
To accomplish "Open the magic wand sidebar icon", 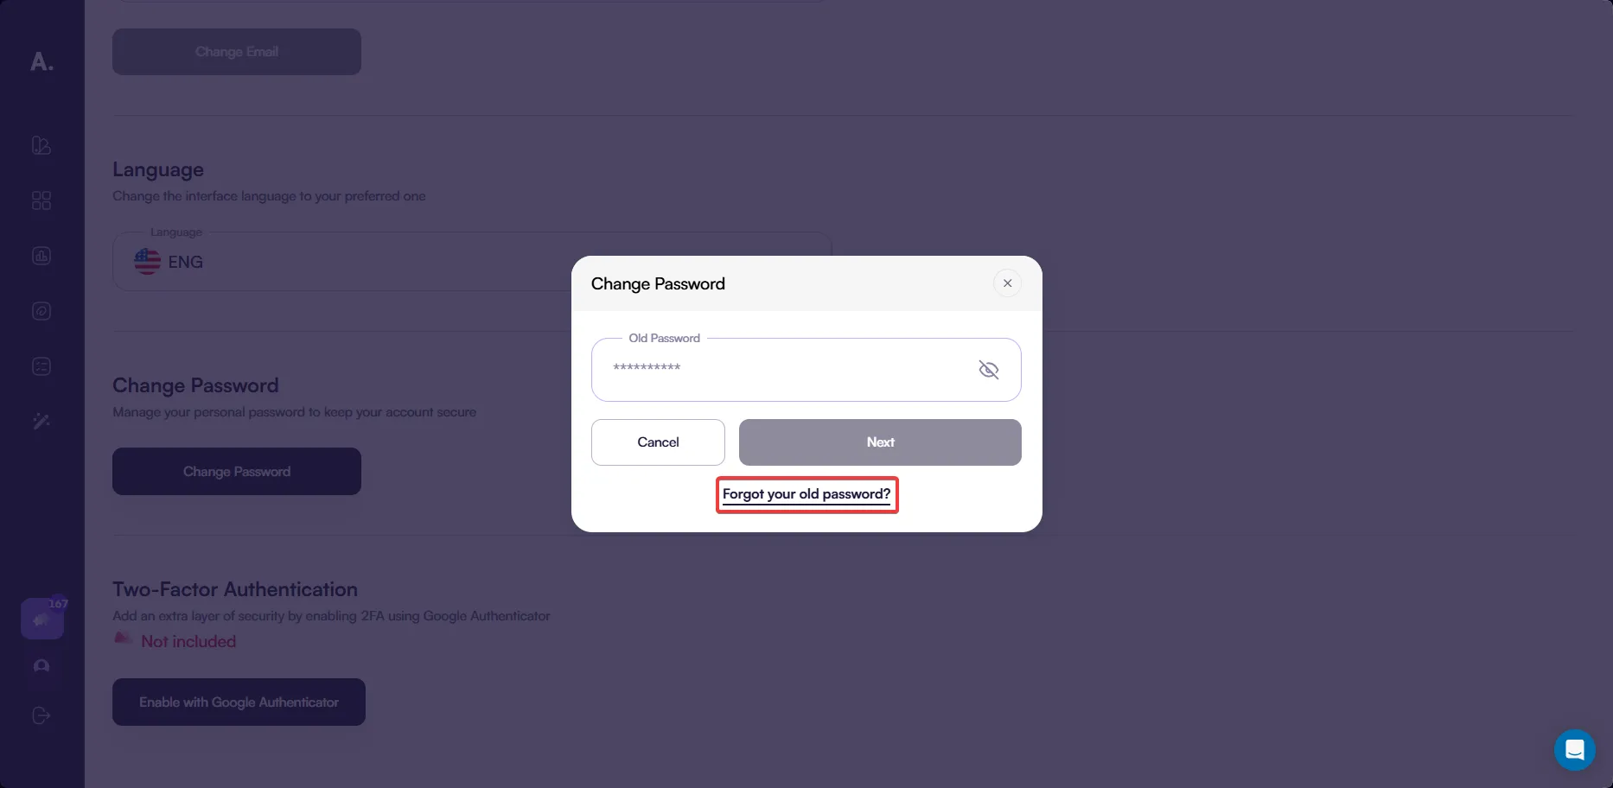I will [x=41, y=422].
